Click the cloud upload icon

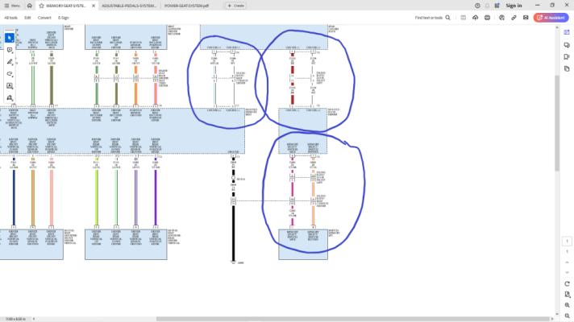point(475,18)
